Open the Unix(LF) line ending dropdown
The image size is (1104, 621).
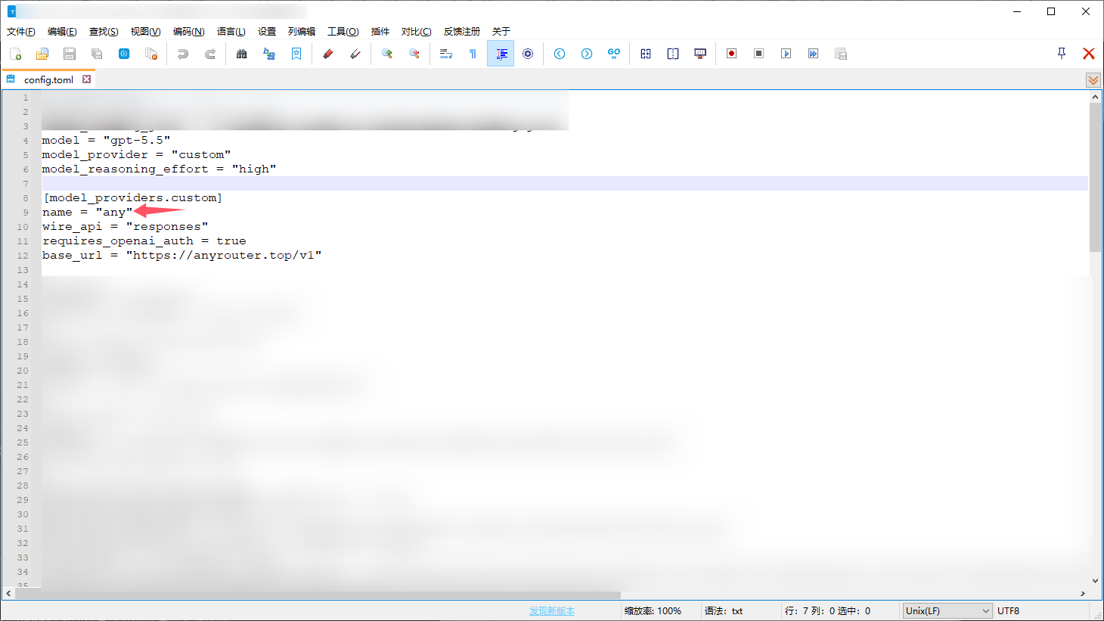point(947,610)
